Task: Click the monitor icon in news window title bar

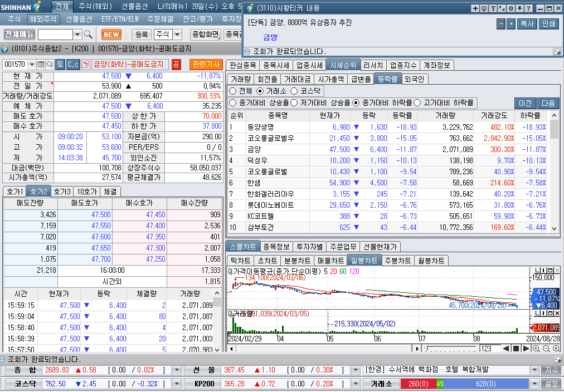Action: [484, 8]
